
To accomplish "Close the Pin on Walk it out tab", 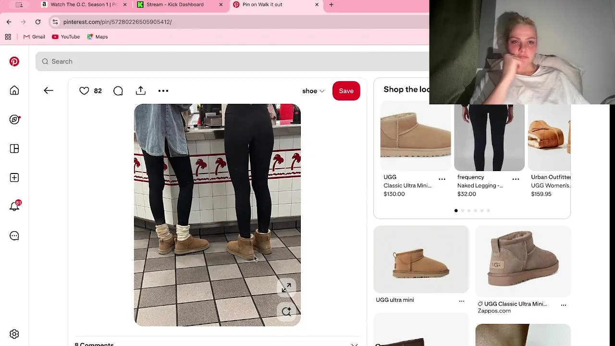I will click(317, 4).
